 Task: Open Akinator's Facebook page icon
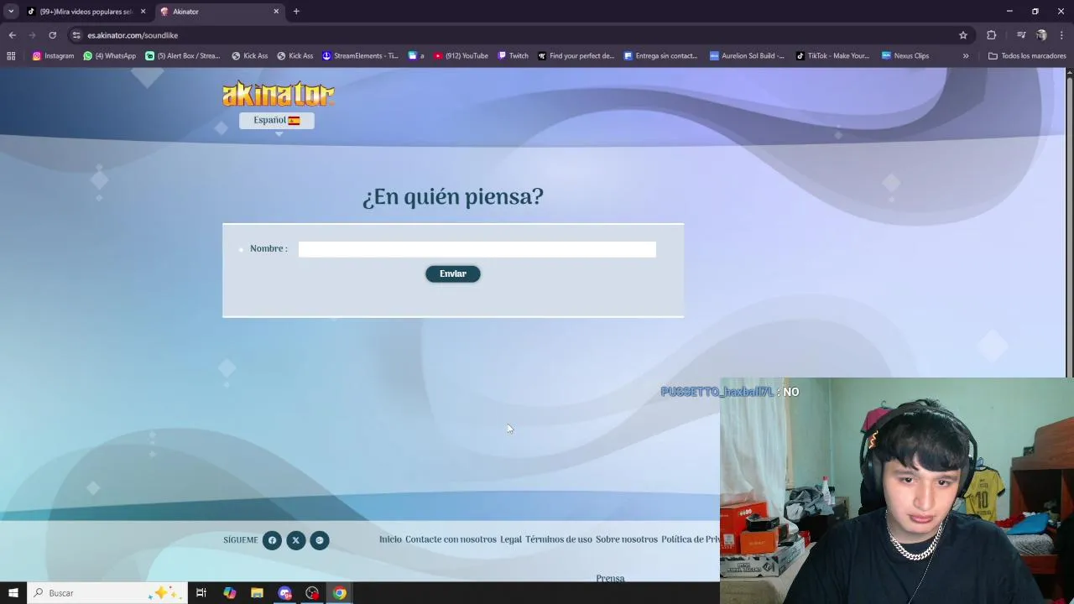click(272, 540)
